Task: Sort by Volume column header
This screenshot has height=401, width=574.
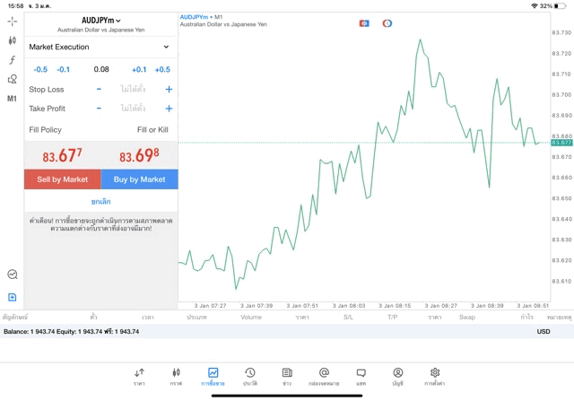Action: click(251, 318)
